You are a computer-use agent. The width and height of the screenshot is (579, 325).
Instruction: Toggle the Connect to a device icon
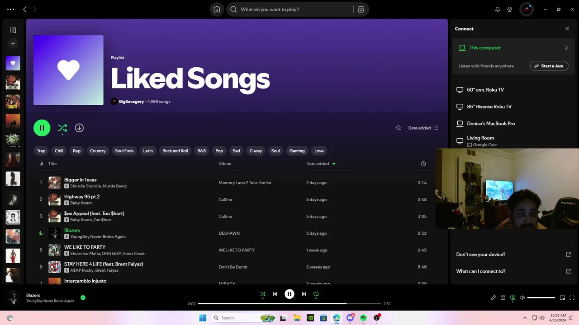[513, 298]
